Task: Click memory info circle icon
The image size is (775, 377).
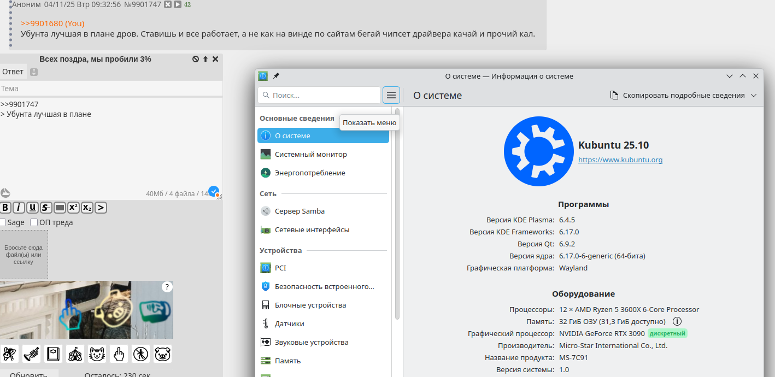Action: pos(677,321)
